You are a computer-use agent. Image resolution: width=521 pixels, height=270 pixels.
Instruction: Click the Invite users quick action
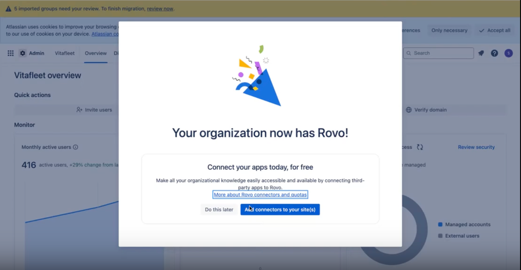pyautogui.click(x=94, y=110)
